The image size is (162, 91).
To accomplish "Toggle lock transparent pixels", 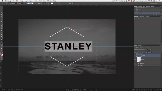I will (x=137, y=52).
